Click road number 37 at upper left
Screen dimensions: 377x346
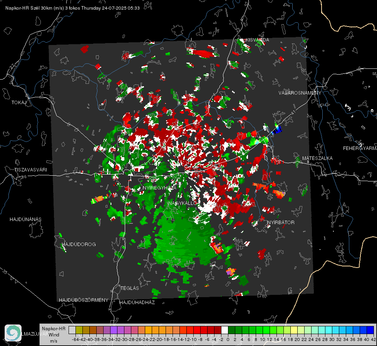[12, 66]
